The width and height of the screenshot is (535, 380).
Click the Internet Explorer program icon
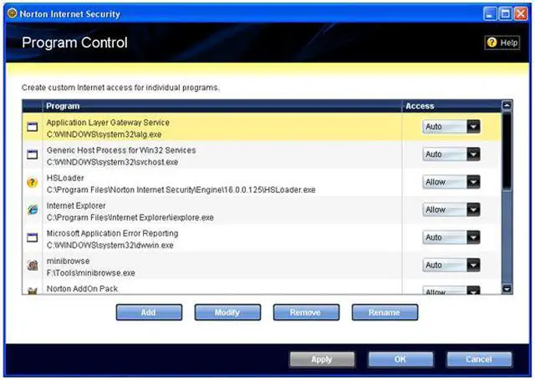(x=33, y=210)
